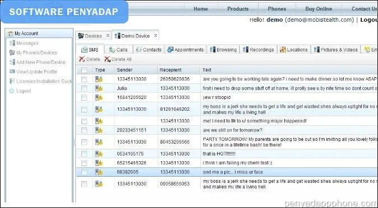Image resolution: width=378 pixels, height=208 pixels.
Task: Switch to the Browsing tab
Action: tap(223, 50)
